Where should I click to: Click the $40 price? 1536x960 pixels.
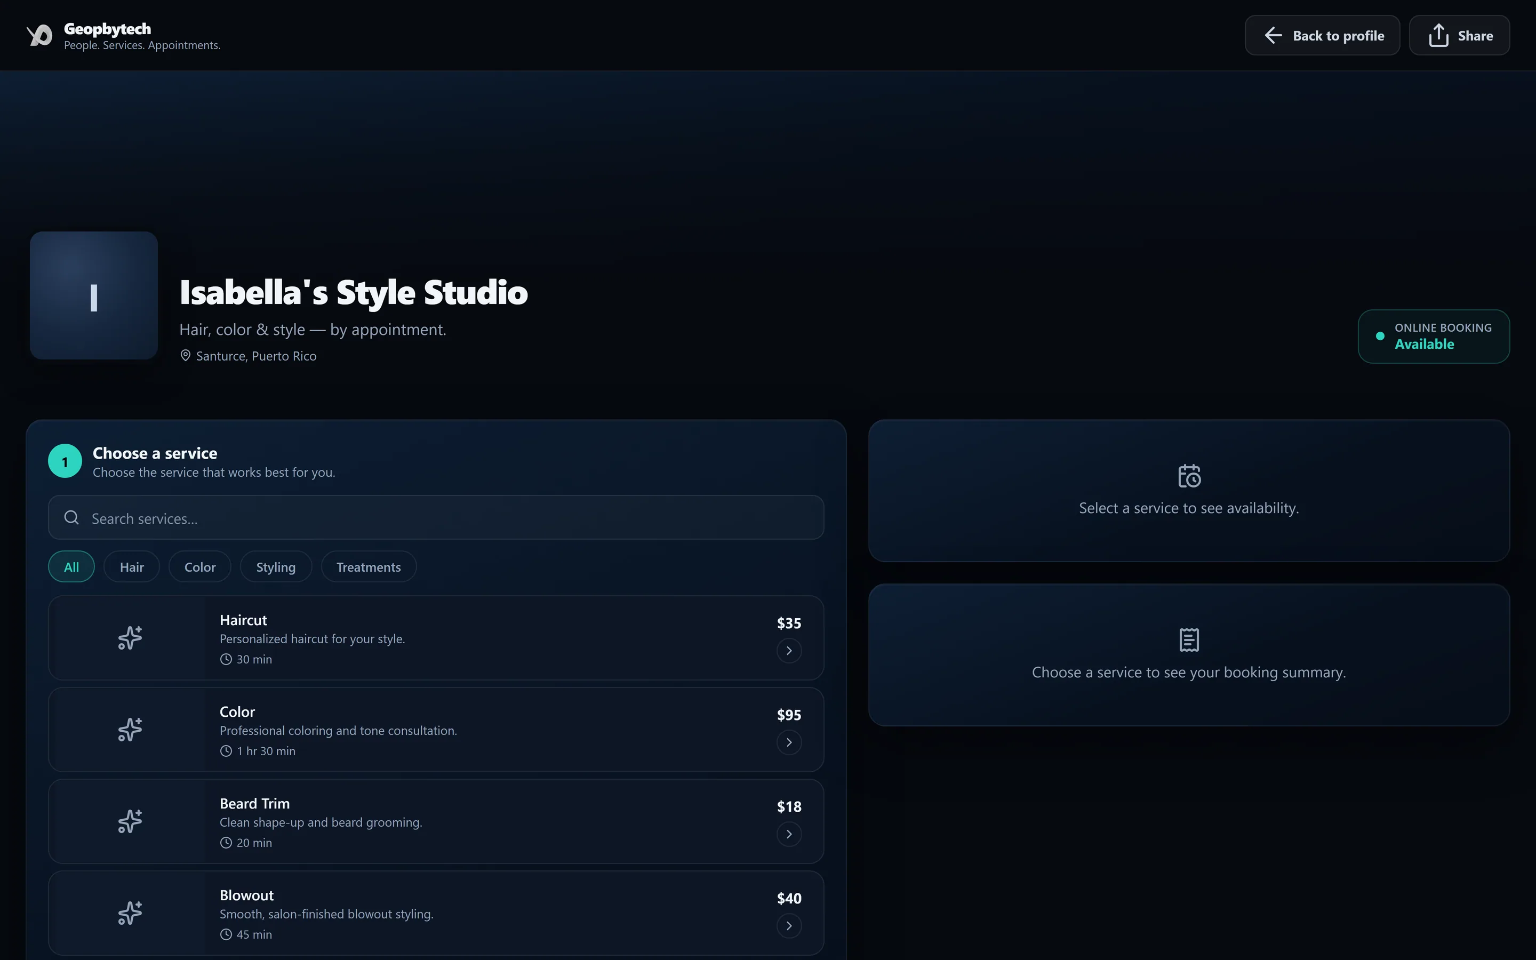point(789,899)
